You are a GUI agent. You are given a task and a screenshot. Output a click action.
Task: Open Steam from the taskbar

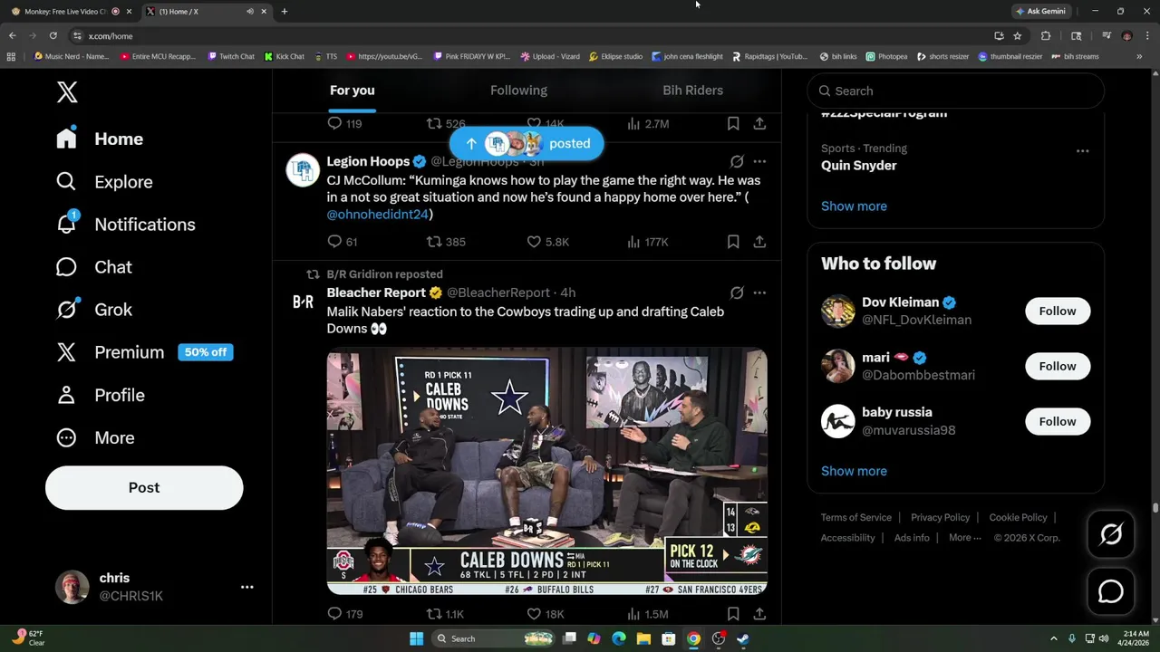tap(743, 639)
